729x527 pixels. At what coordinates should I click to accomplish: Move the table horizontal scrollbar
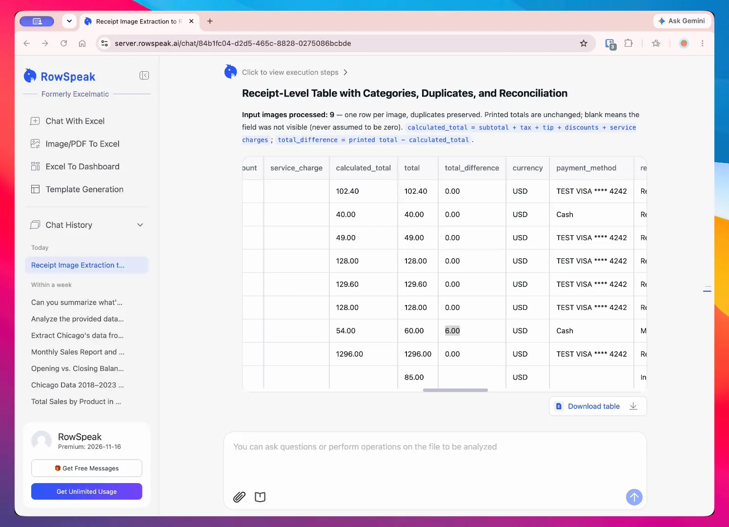(455, 390)
